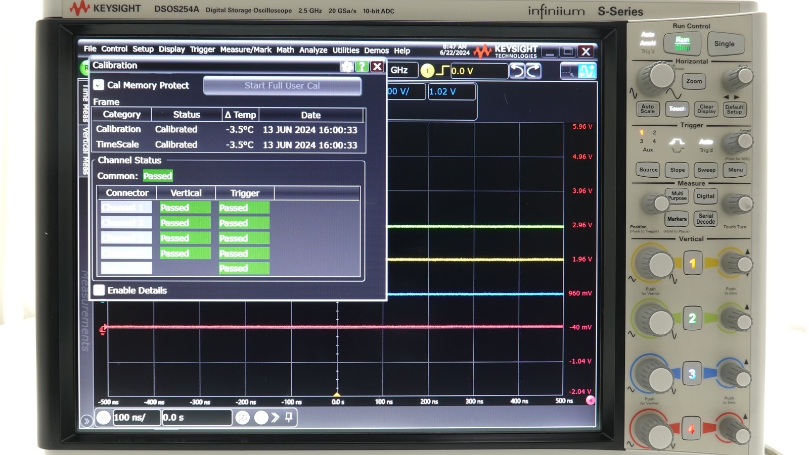809x455 pixels.
Task: Click the Connector column header
Action: pyautogui.click(x=127, y=193)
